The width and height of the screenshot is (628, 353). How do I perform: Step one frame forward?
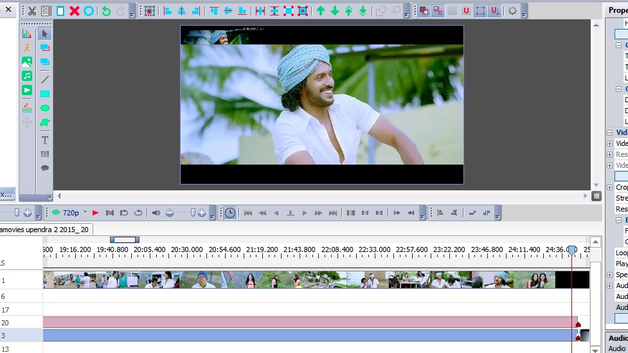(x=305, y=213)
